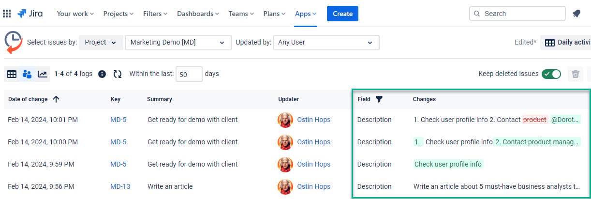Click the days number field
This screenshot has height=199, width=591.
pyautogui.click(x=189, y=74)
